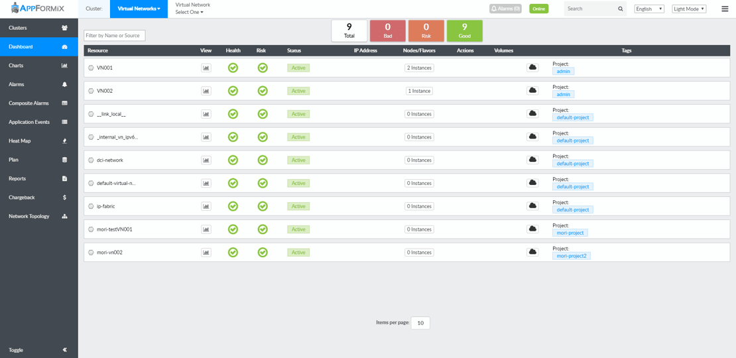Sort by Health column header

click(x=233, y=50)
